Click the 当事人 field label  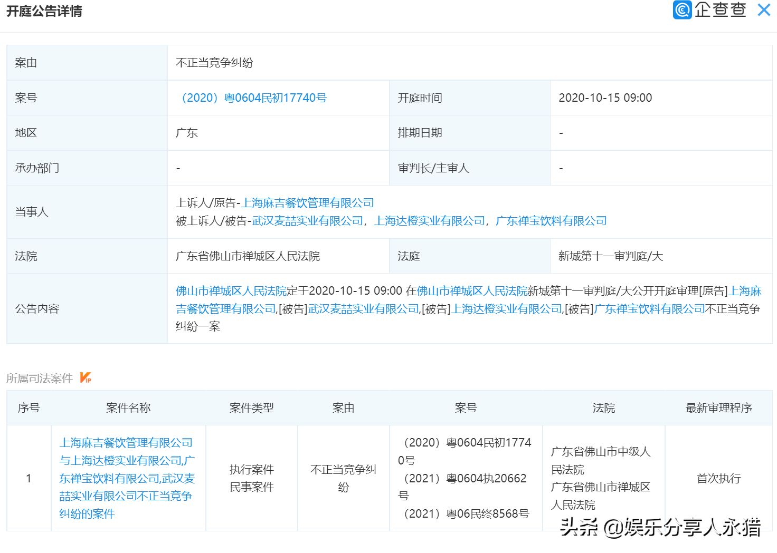tap(32, 212)
